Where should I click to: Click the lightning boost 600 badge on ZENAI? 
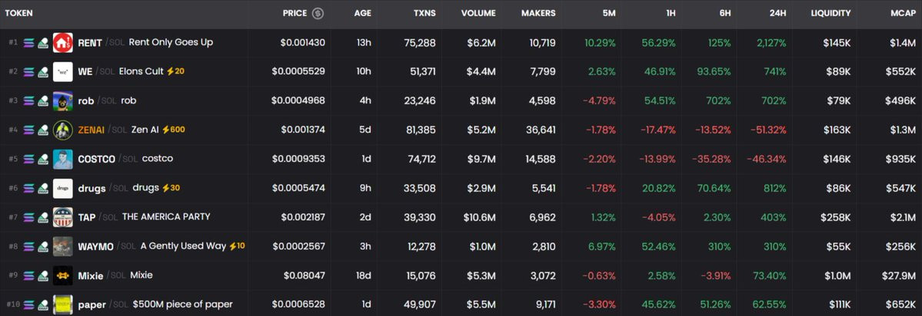point(174,130)
